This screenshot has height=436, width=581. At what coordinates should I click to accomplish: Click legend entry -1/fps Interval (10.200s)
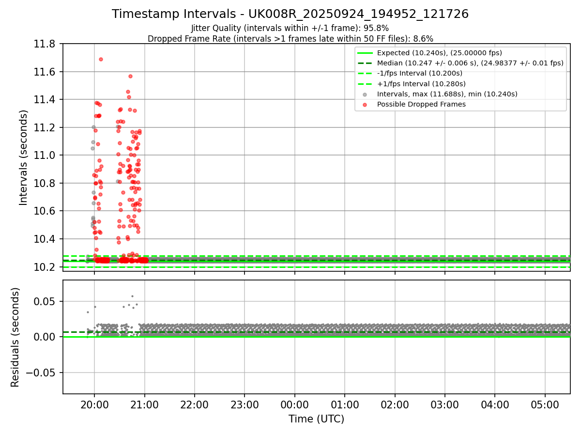[x=420, y=73]
